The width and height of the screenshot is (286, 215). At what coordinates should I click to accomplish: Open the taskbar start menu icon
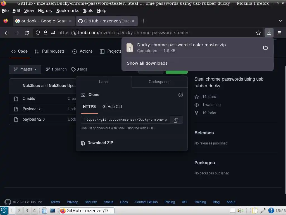(x=4, y=211)
